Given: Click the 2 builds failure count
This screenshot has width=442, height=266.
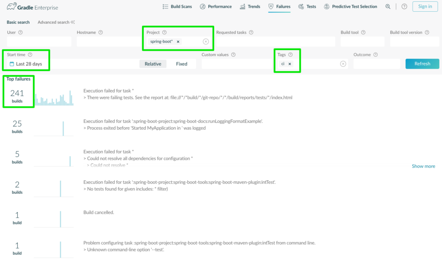Looking at the screenshot, I should coord(17,188).
